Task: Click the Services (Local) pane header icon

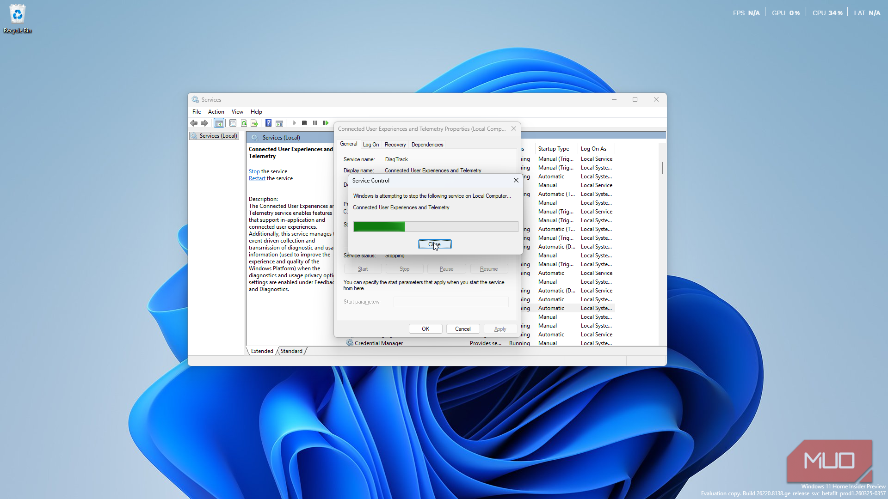Action: [x=255, y=137]
